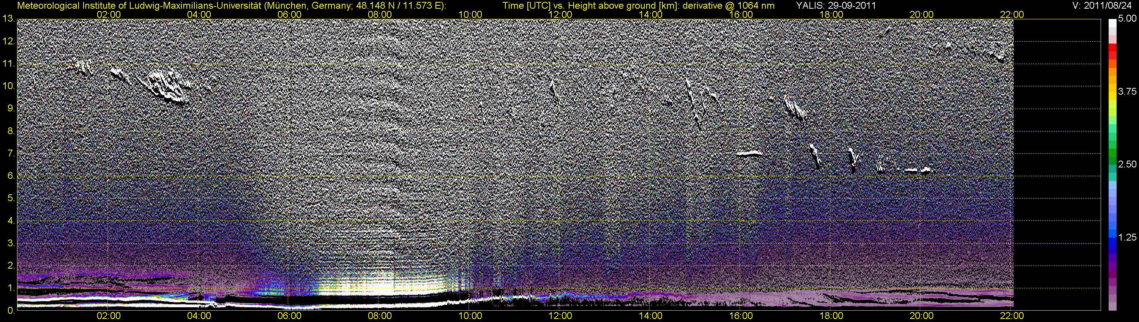
Task: Click the '7.' height axis label
Action: (11, 153)
